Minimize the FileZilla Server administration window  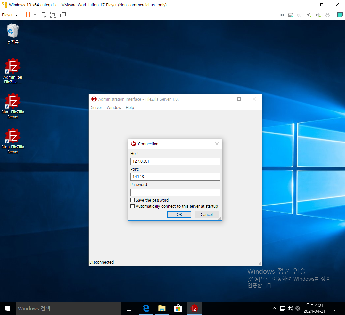224,99
